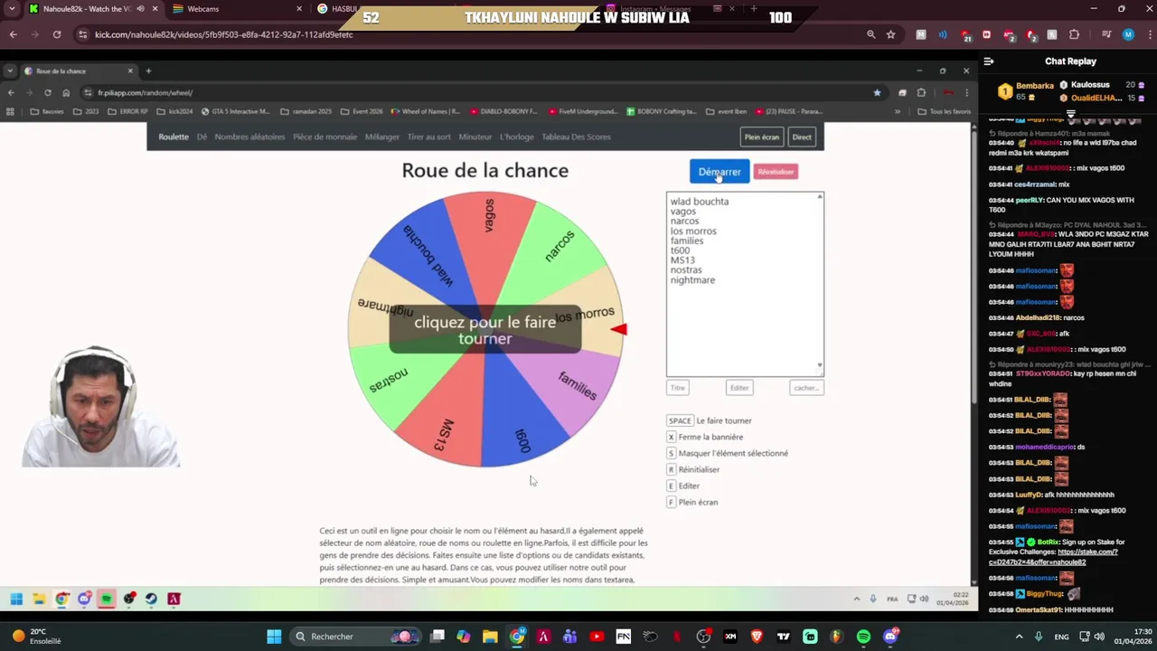The width and height of the screenshot is (1157, 651).
Task: Click the blue Démarrer button
Action: tap(720, 172)
